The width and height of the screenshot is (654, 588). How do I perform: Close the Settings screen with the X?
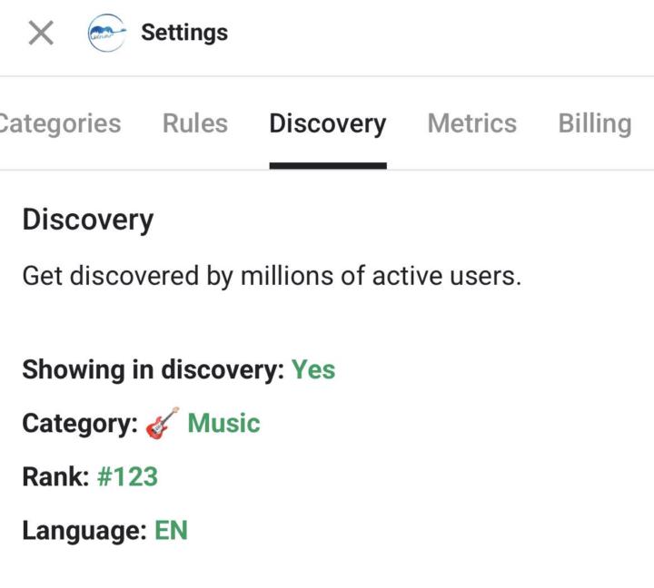click(41, 34)
